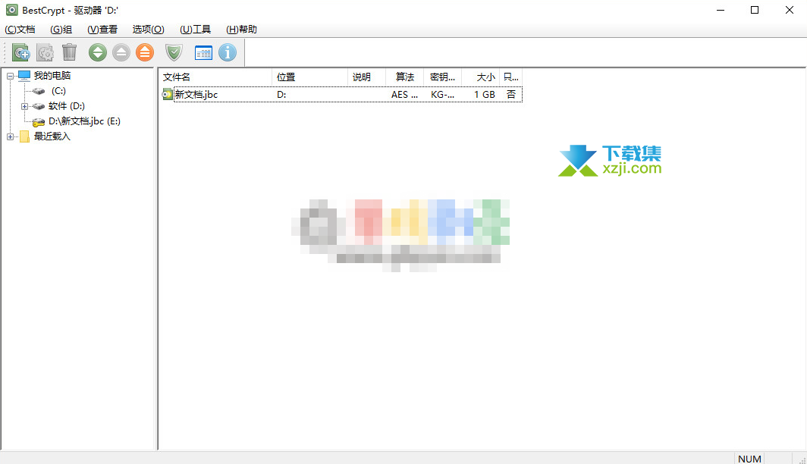This screenshot has width=807, height=464.
Task: Click the BestCrypt title bar app icon
Action: click(x=11, y=10)
